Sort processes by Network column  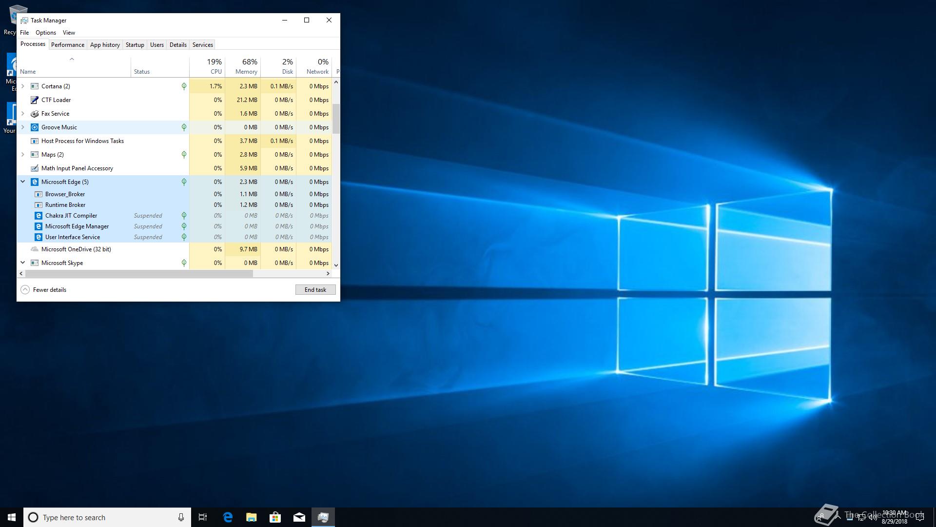coord(314,67)
